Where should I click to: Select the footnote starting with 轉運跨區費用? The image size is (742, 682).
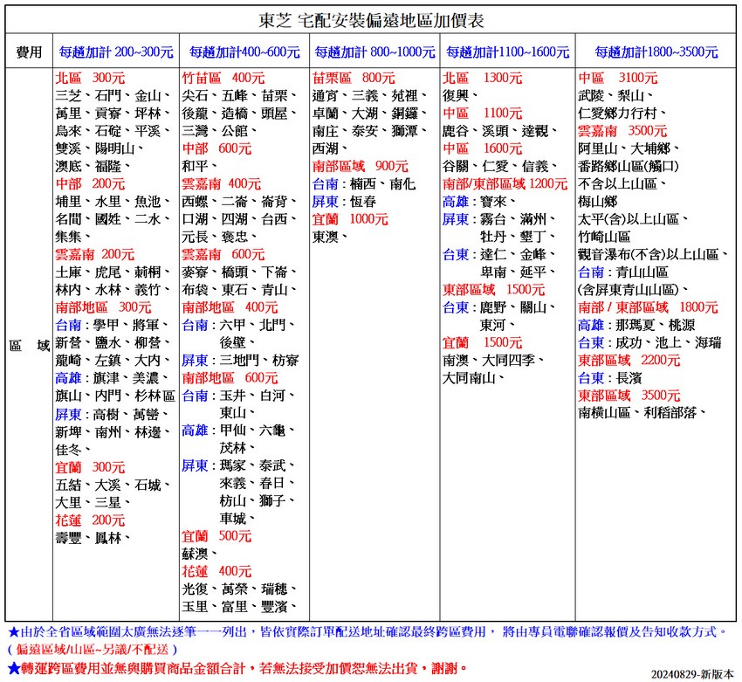pyautogui.click(x=237, y=668)
